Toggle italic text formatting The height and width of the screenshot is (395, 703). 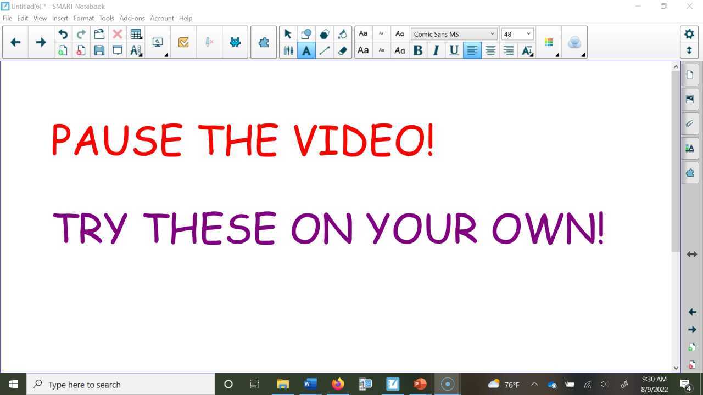pos(436,50)
